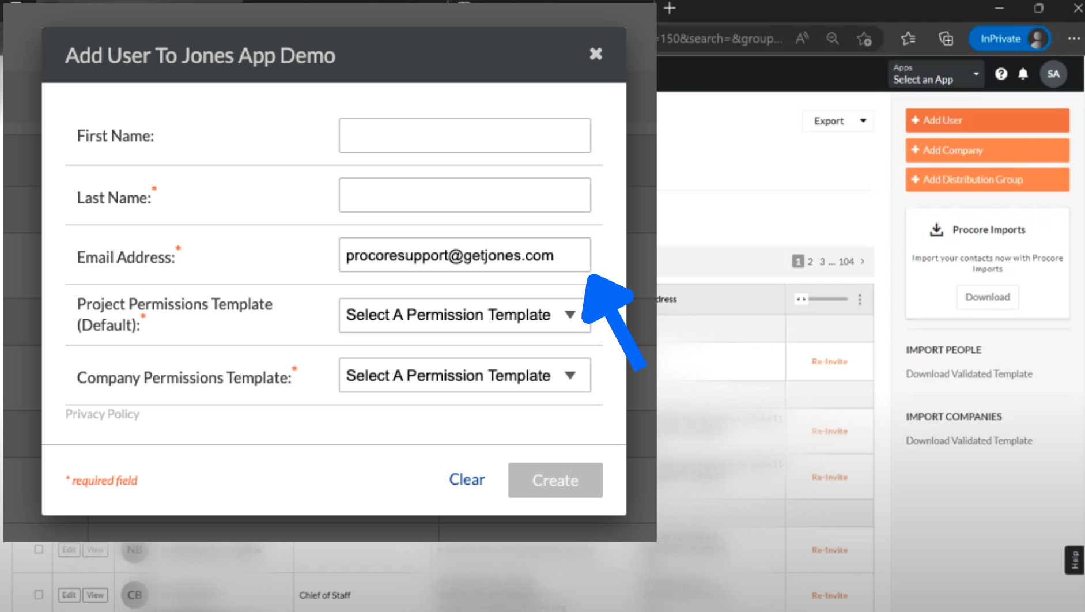This screenshot has width=1085, height=612.
Task: Open the SA user avatar menu
Action: 1053,74
